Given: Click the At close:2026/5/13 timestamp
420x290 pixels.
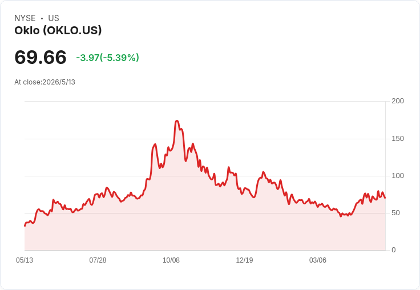Looking at the screenshot, I should tap(45, 82).
